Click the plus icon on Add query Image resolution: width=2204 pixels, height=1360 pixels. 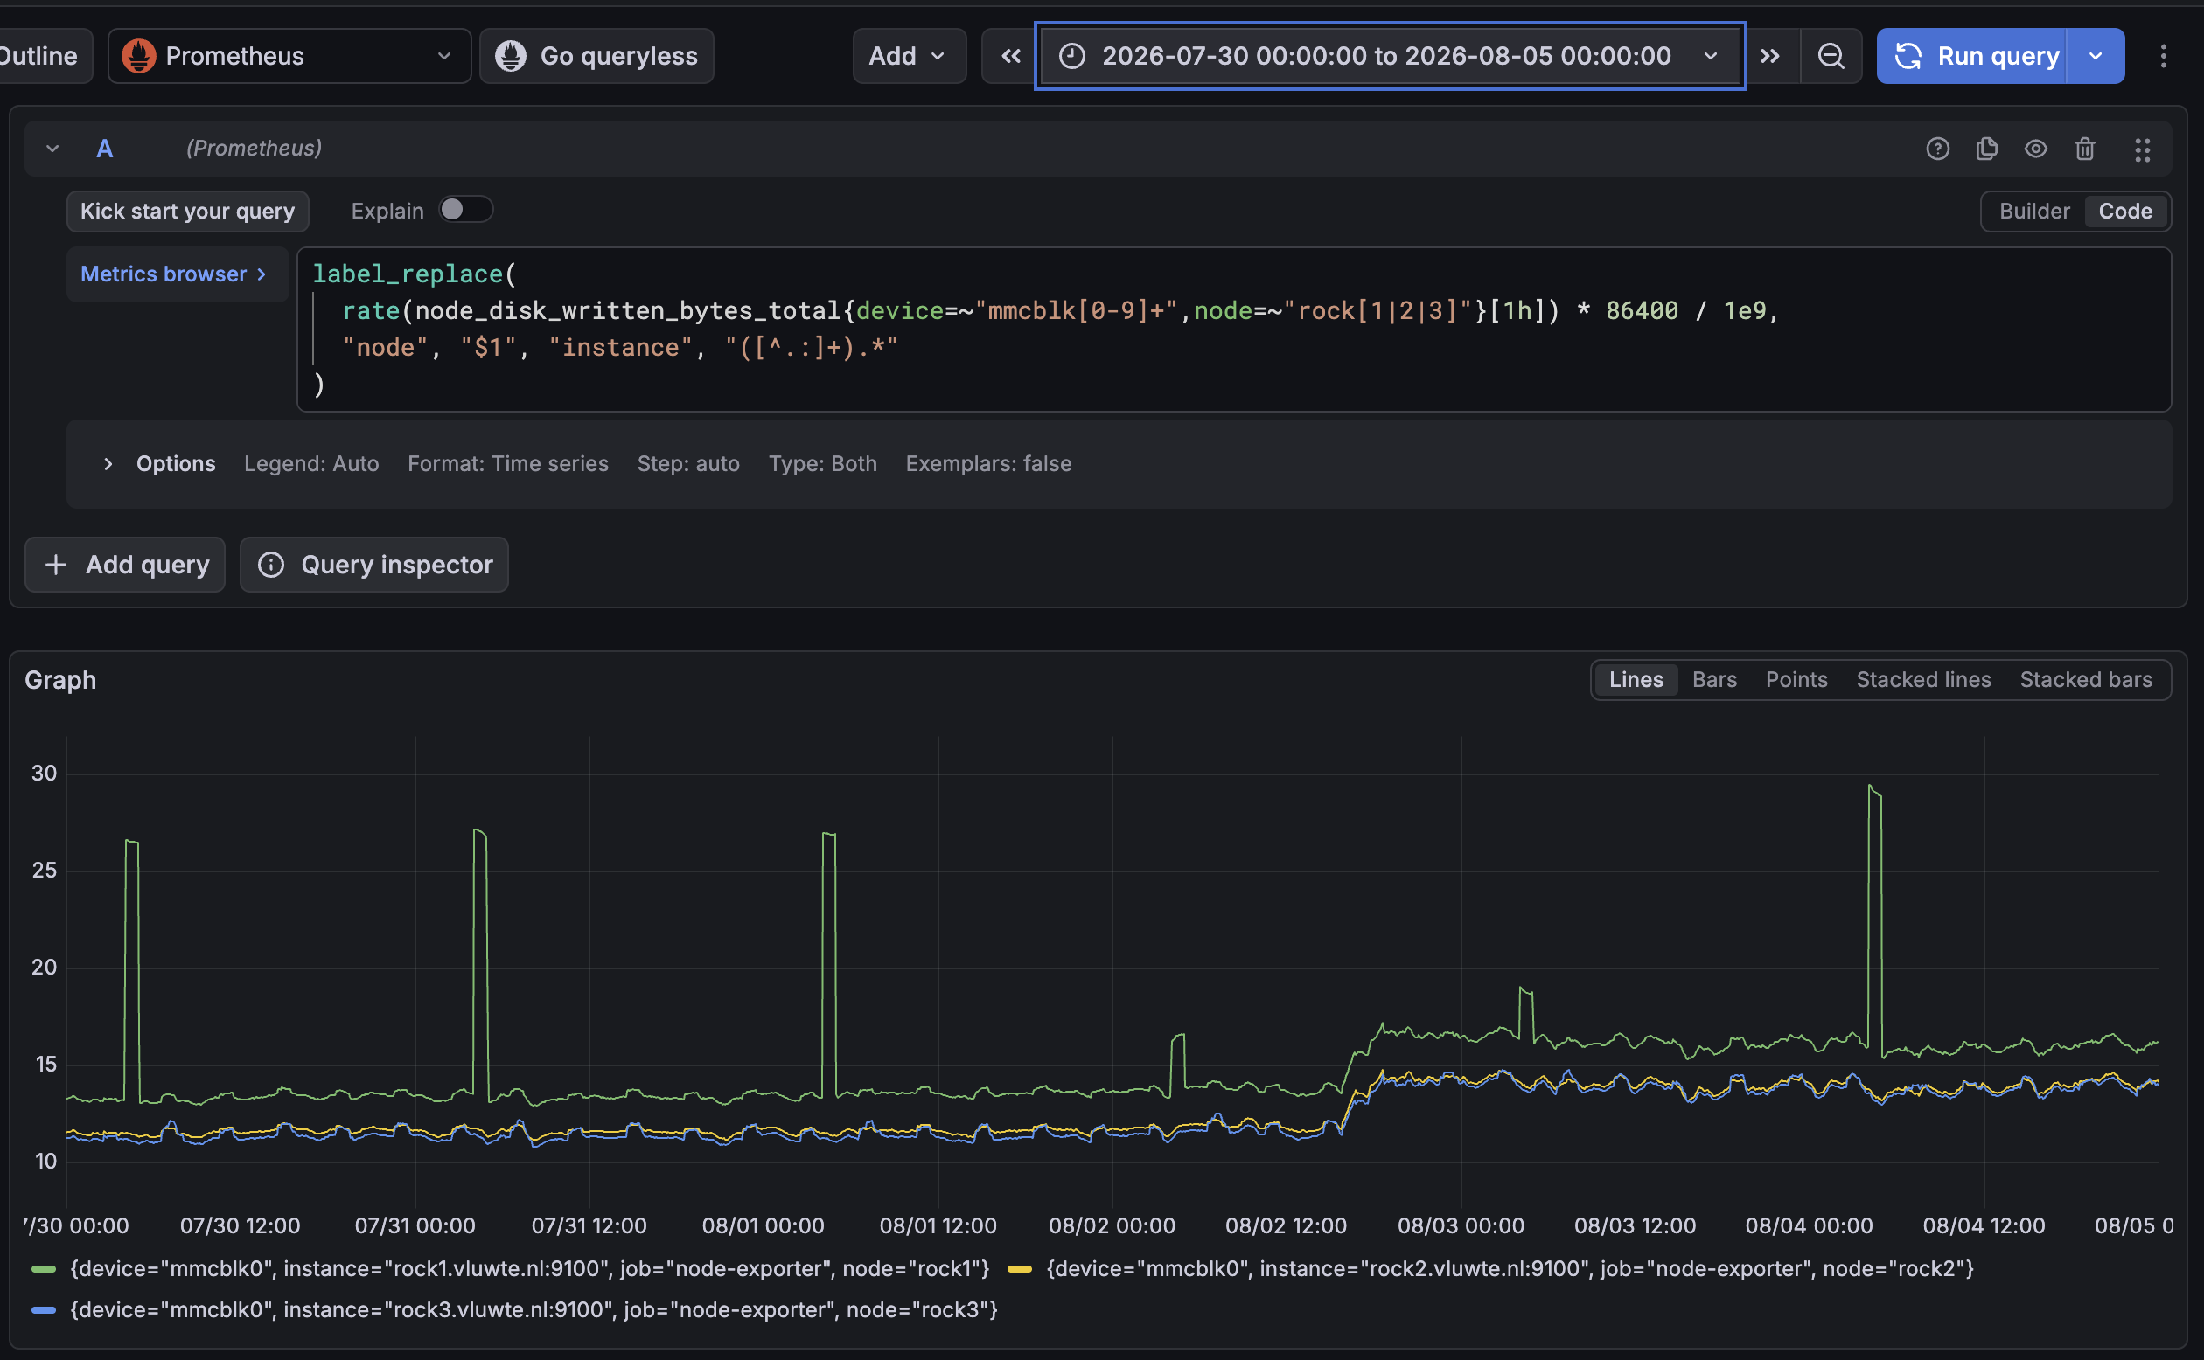coord(56,565)
